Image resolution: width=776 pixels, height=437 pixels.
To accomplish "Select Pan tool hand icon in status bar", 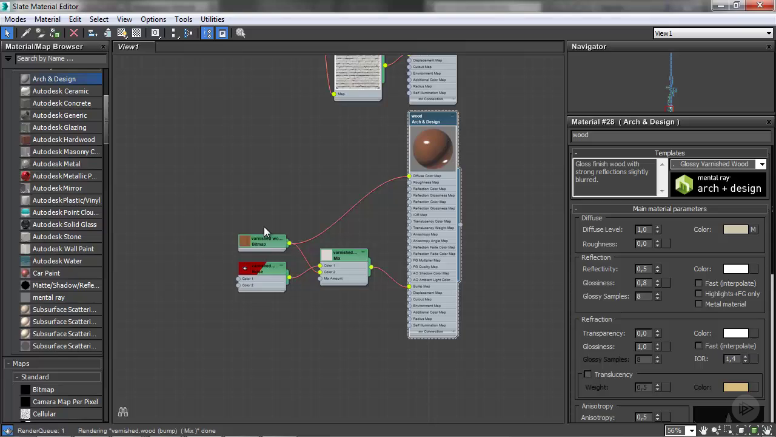I will coord(703,430).
